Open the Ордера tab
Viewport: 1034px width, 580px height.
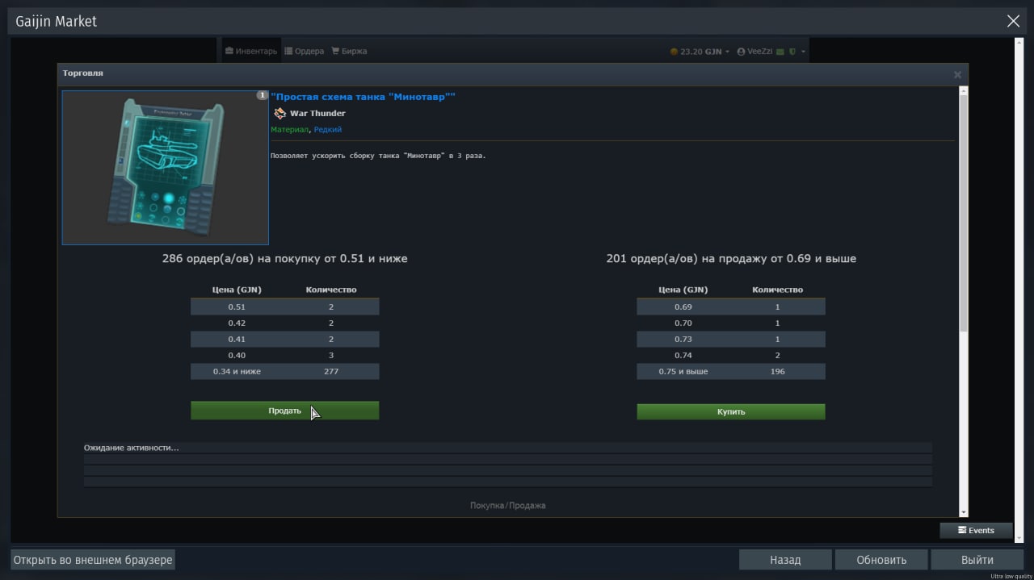tap(304, 51)
